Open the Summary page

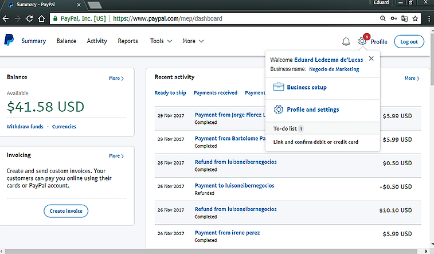point(33,41)
